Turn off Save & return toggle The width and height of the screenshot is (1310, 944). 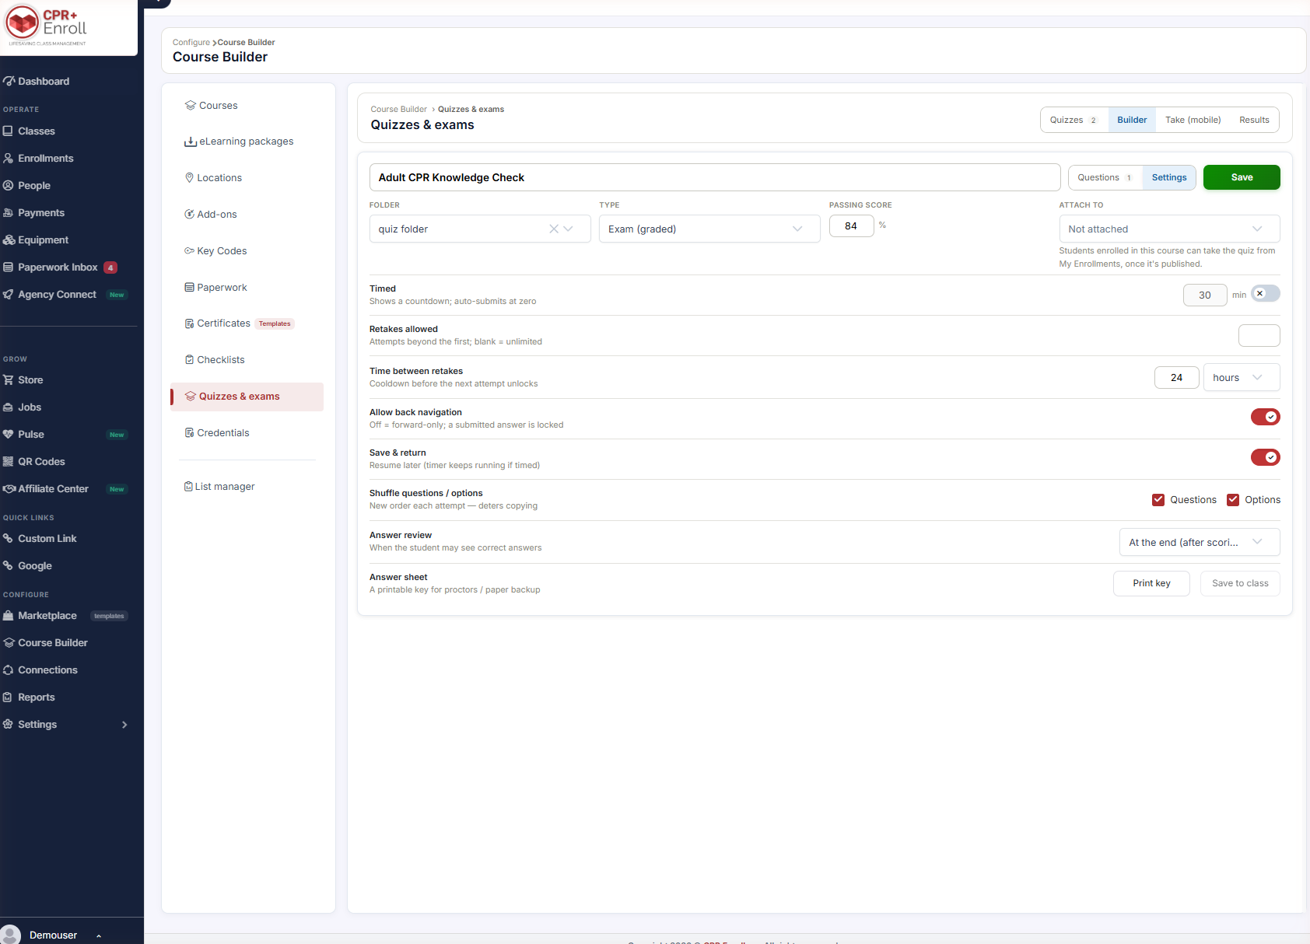pyautogui.click(x=1265, y=457)
